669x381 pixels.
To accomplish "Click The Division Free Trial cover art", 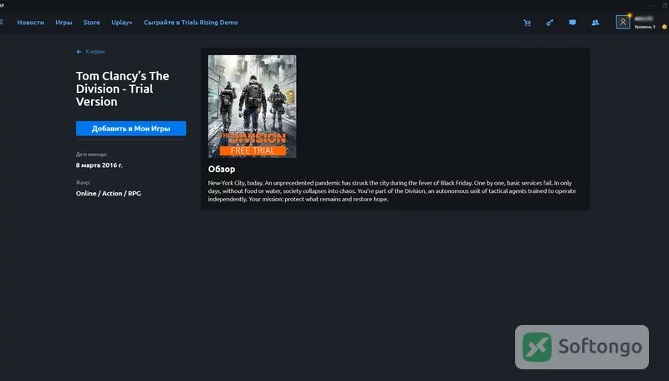I will pos(253,106).
